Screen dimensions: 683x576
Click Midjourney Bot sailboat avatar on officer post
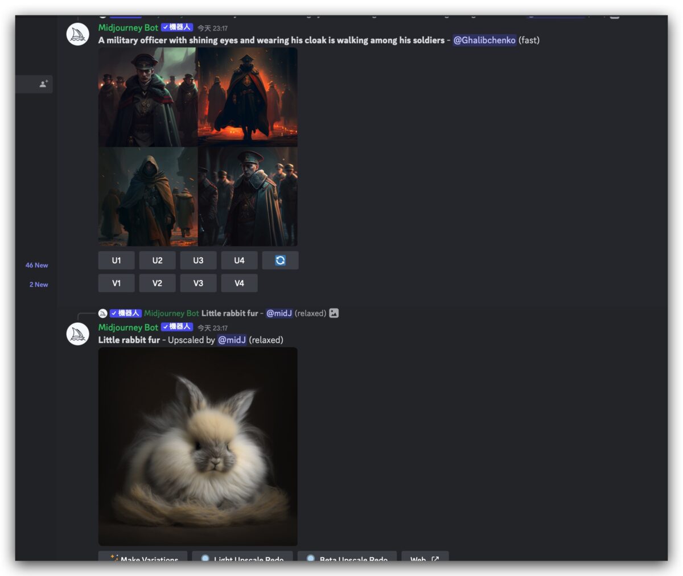78,35
